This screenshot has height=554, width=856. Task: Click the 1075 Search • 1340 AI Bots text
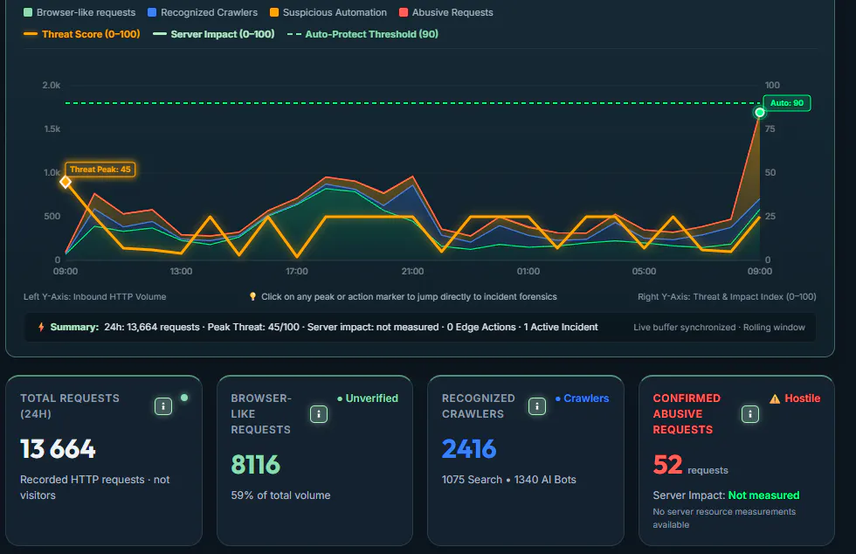(508, 480)
